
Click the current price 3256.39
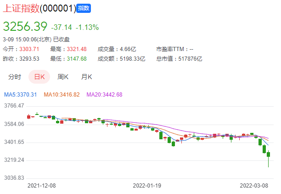click(x=25, y=26)
